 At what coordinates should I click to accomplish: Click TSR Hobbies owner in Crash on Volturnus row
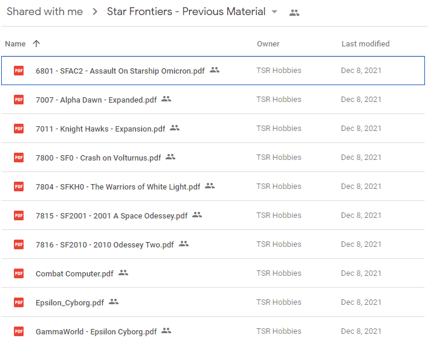click(279, 158)
